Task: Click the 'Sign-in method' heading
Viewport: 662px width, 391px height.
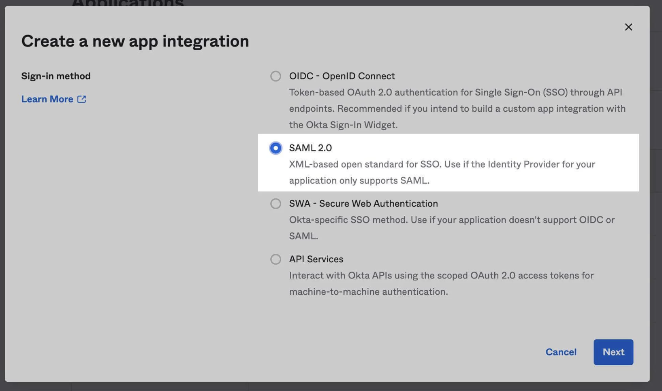Action: [56, 76]
